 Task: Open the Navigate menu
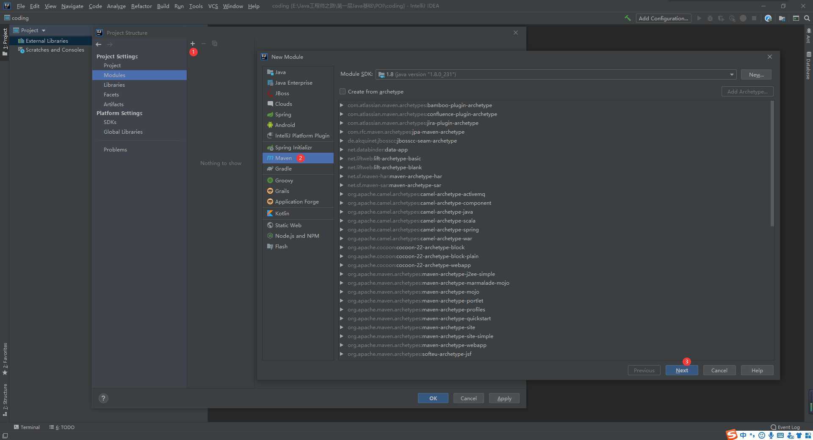(72, 6)
